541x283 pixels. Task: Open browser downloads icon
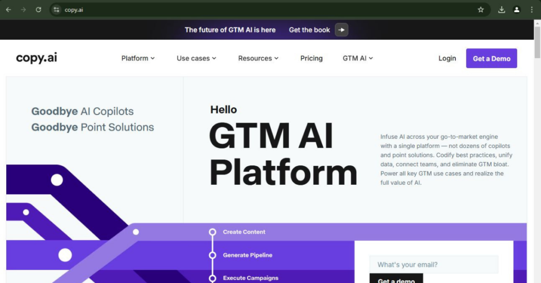click(502, 10)
